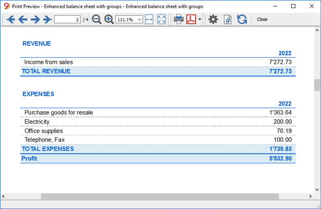The width and height of the screenshot is (321, 209).
Task: Click Purchase goods for resale row label
Action: point(59,113)
